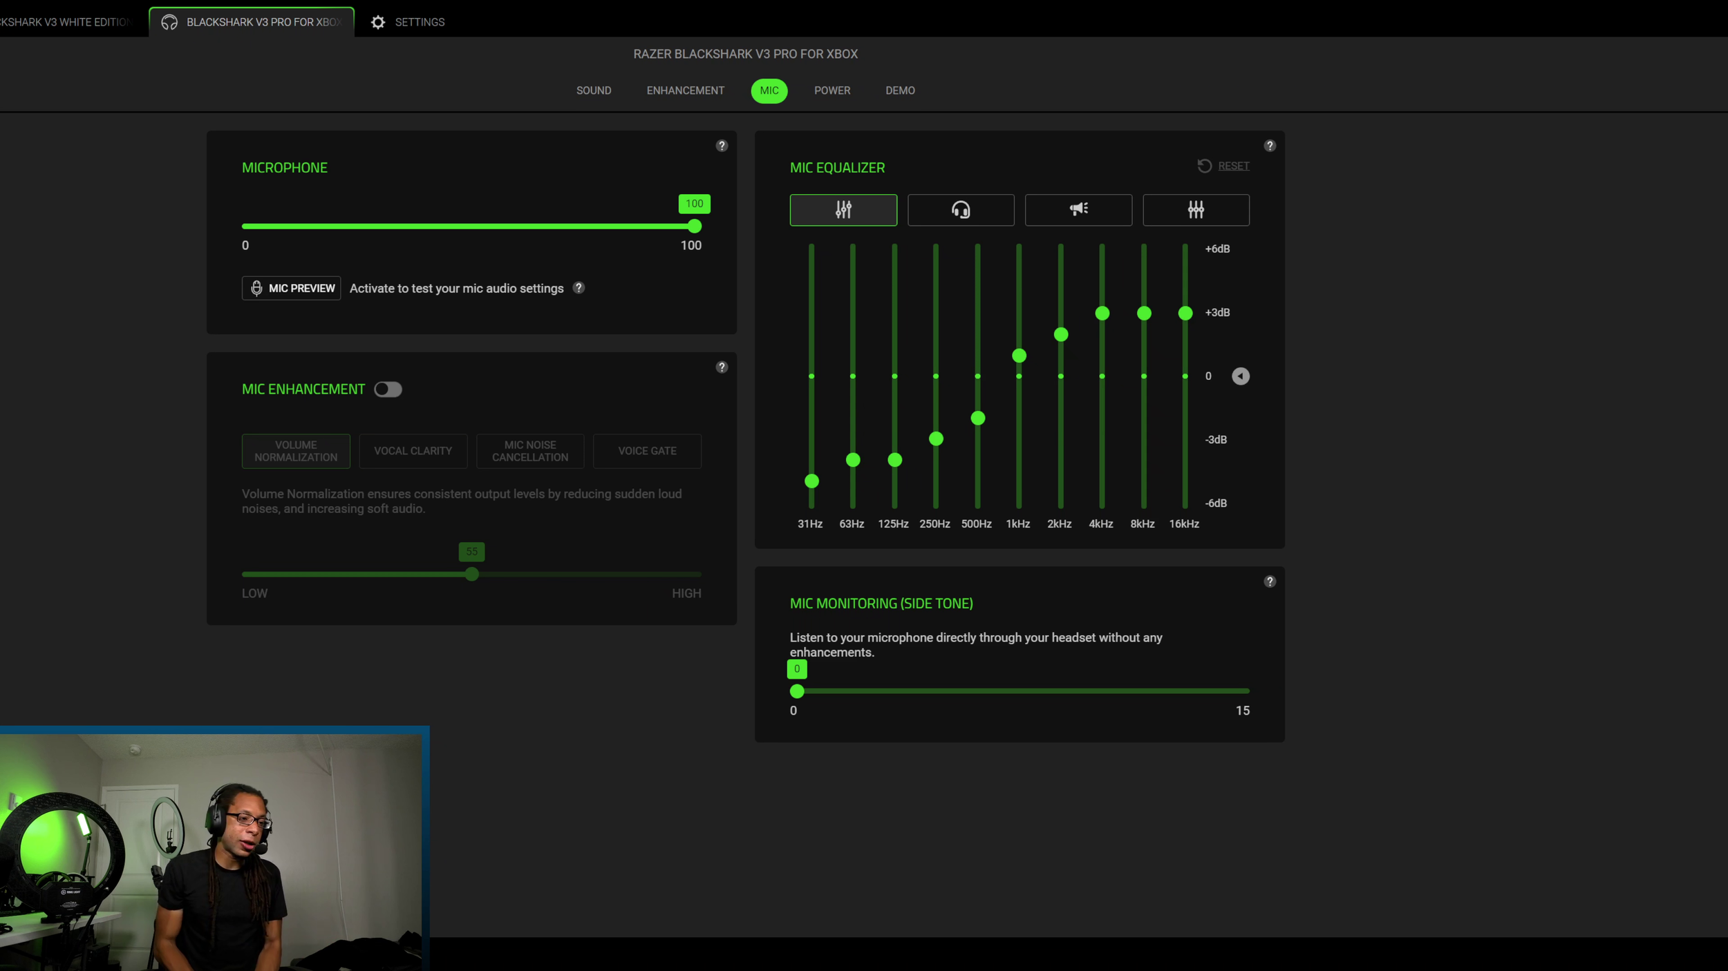1728x971 pixels.
Task: Click the Mic Monitoring help question mark
Action: click(1270, 581)
